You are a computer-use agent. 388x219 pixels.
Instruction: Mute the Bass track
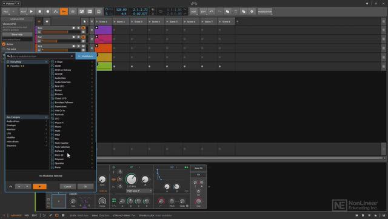click(83, 28)
